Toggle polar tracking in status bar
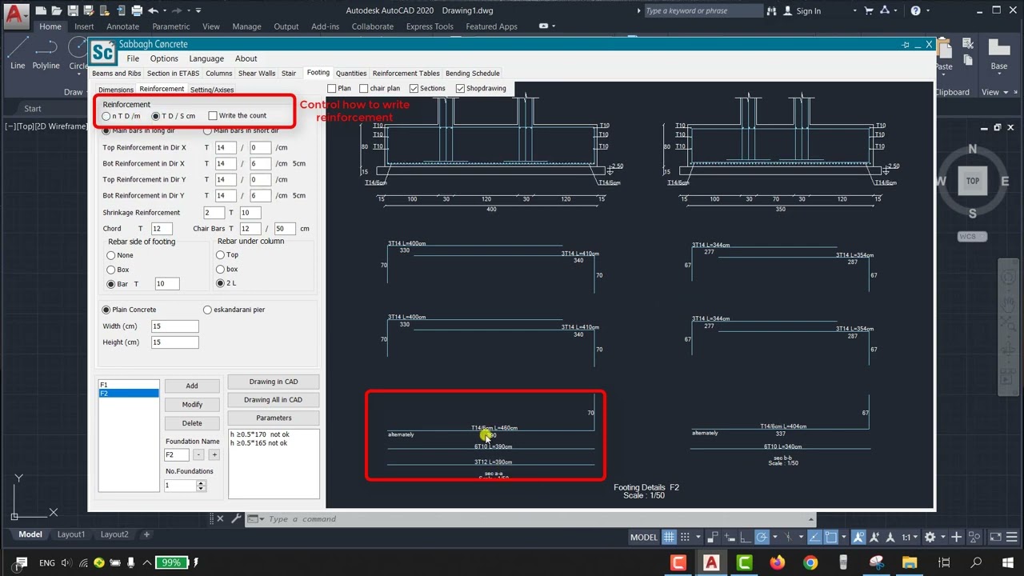The width and height of the screenshot is (1024, 576). pos(762,537)
